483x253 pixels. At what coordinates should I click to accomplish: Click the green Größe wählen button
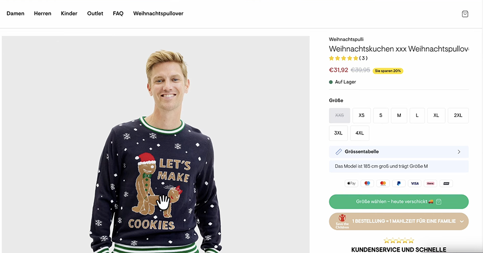(x=399, y=202)
